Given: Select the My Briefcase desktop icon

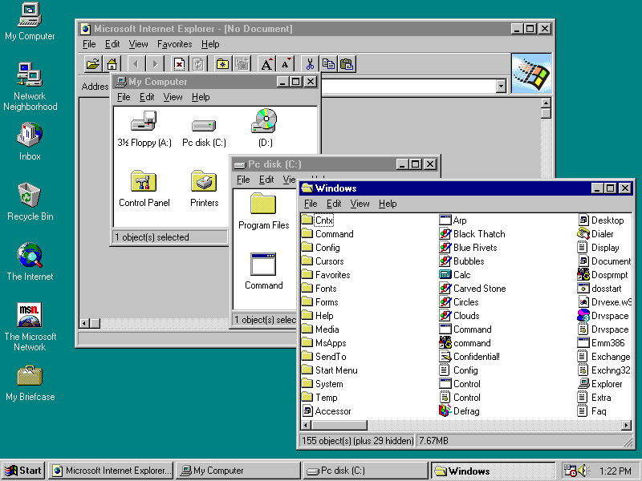Looking at the screenshot, I should click(30, 375).
